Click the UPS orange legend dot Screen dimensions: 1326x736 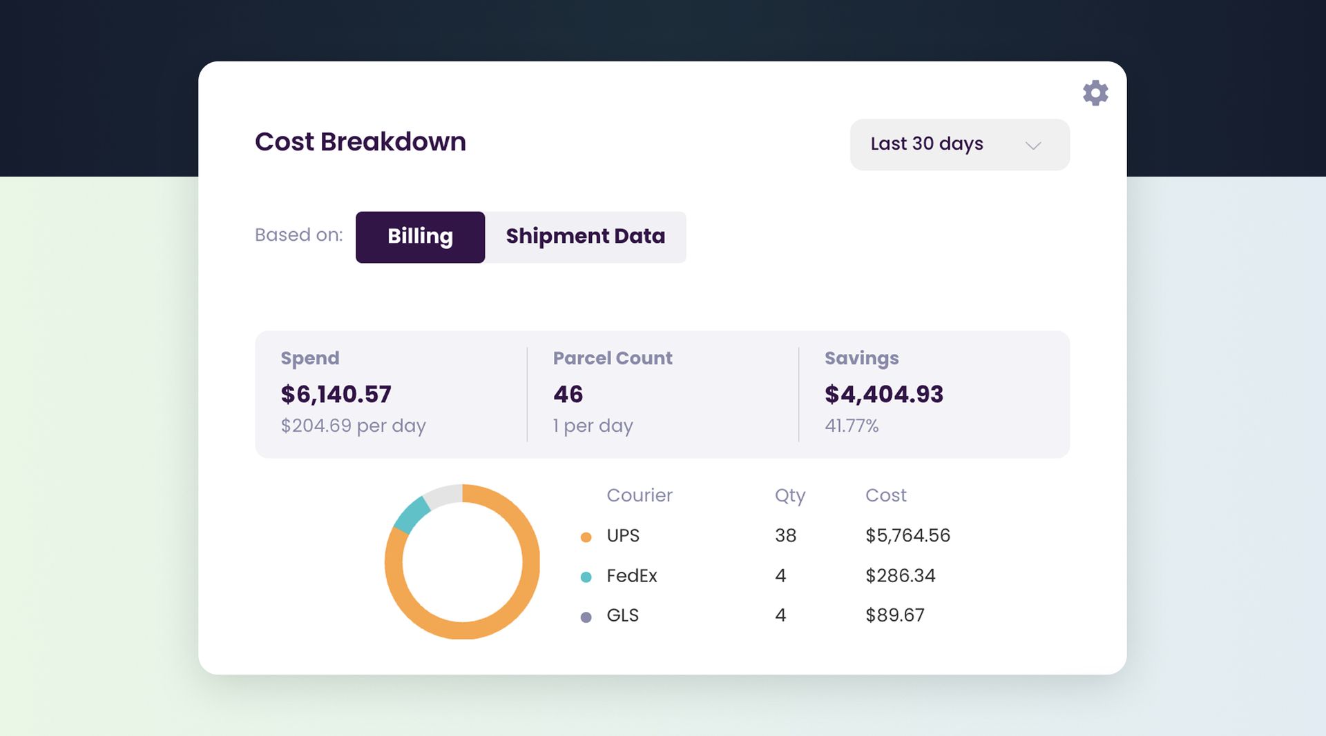586,536
